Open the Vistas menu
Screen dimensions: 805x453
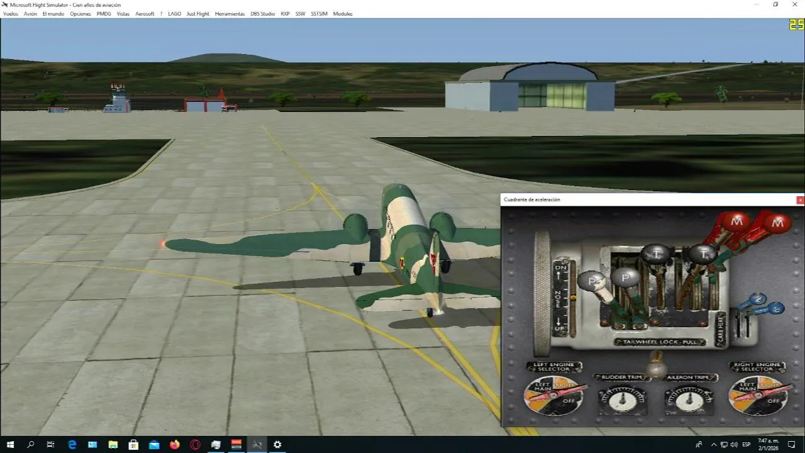pyautogui.click(x=123, y=14)
